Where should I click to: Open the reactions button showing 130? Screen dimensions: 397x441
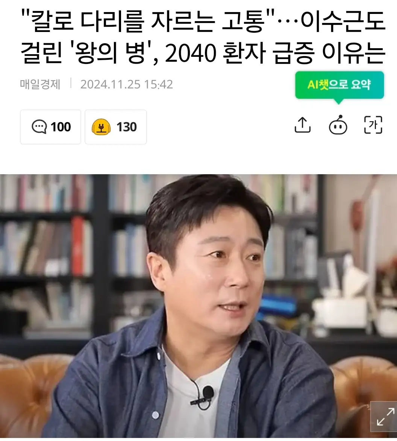pos(116,127)
